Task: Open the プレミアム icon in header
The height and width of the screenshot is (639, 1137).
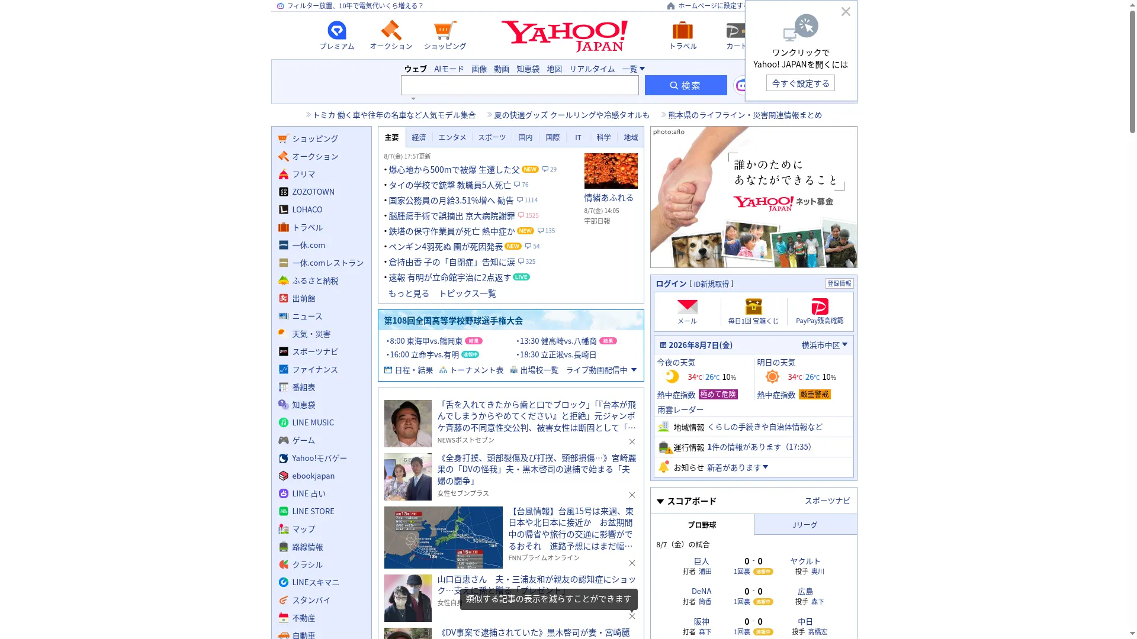Action: (x=336, y=30)
